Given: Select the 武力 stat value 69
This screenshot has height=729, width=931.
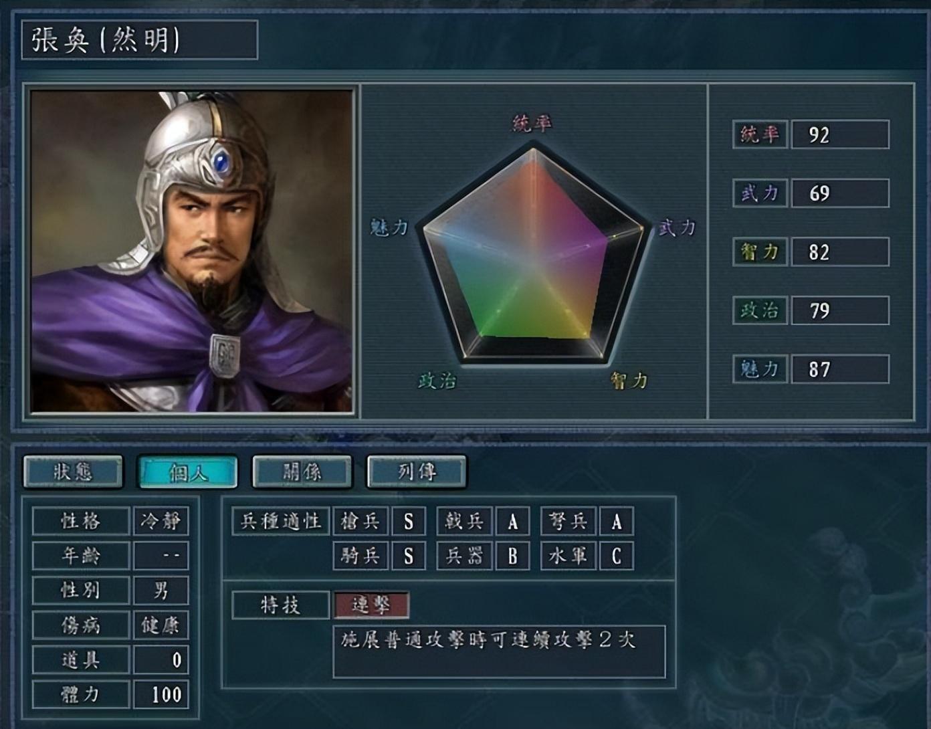Looking at the screenshot, I should coord(840,193).
